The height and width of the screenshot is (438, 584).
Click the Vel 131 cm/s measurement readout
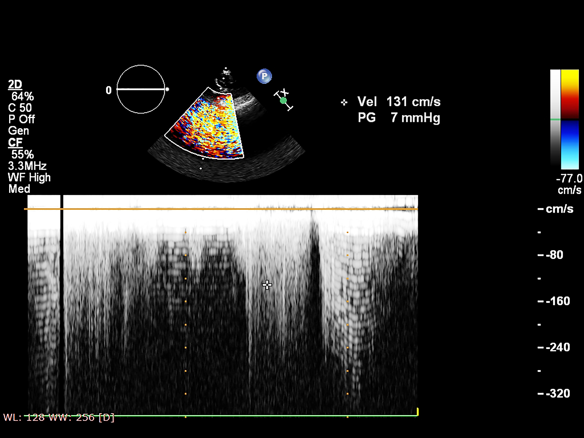point(399,102)
